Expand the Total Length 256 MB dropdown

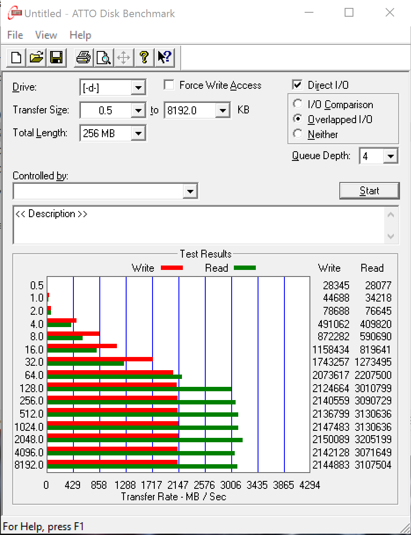tap(138, 133)
